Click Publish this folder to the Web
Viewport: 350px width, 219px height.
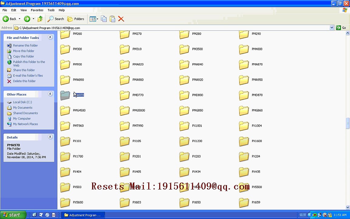click(x=29, y=64)
